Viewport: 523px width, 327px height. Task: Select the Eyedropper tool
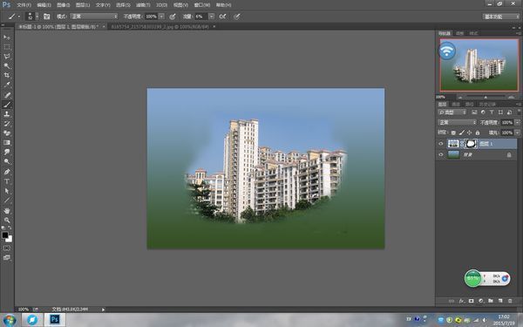pos(7,85)
